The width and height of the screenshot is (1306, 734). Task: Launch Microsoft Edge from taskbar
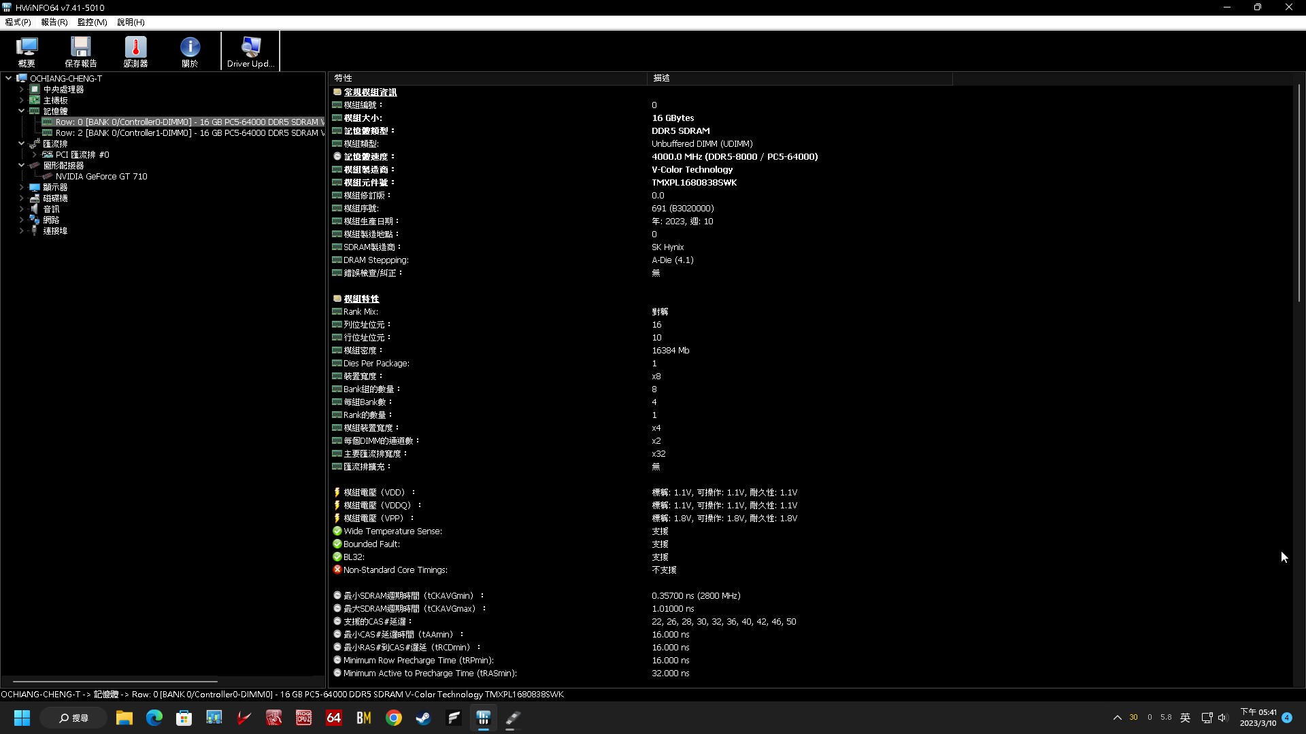[x=154, y=718]
